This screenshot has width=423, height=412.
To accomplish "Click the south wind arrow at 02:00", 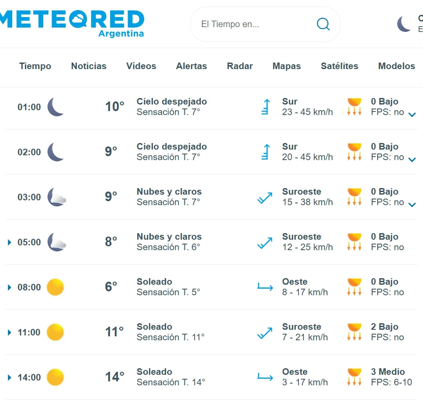I will (x=266, y=152).
